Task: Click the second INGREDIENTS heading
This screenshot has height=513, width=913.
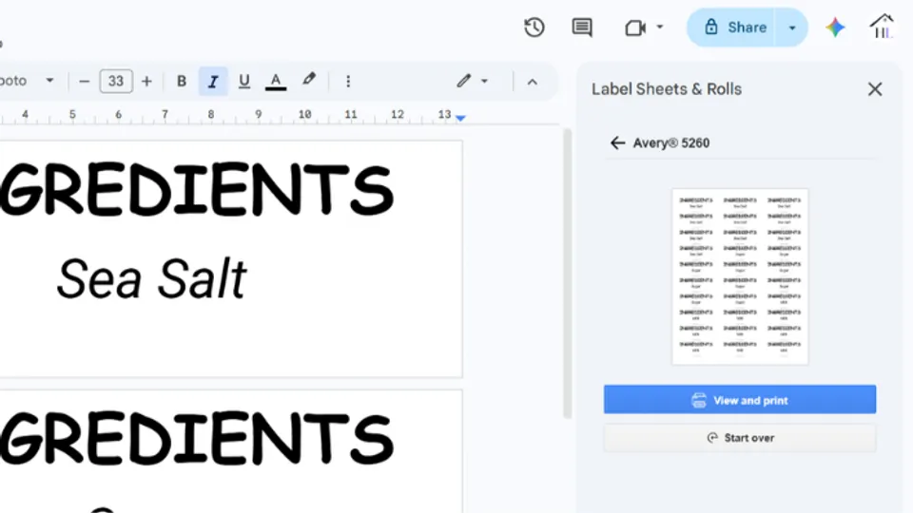Action: coord(197,439)
